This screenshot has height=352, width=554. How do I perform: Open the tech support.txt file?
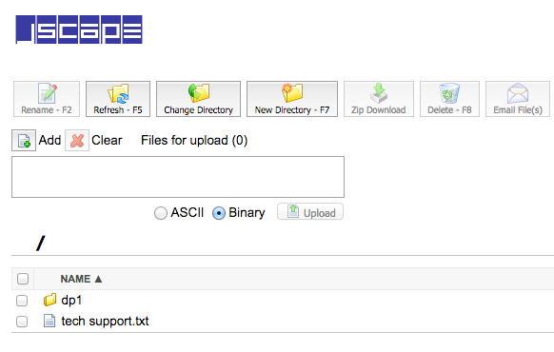click(x=105, y=322)
